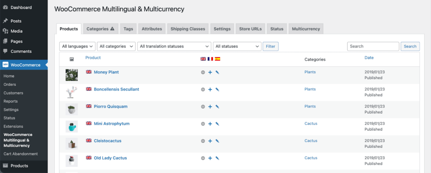Screen dimensions: 431x173
Task: Switch to the Settings tab
Action: coord(222,29)
